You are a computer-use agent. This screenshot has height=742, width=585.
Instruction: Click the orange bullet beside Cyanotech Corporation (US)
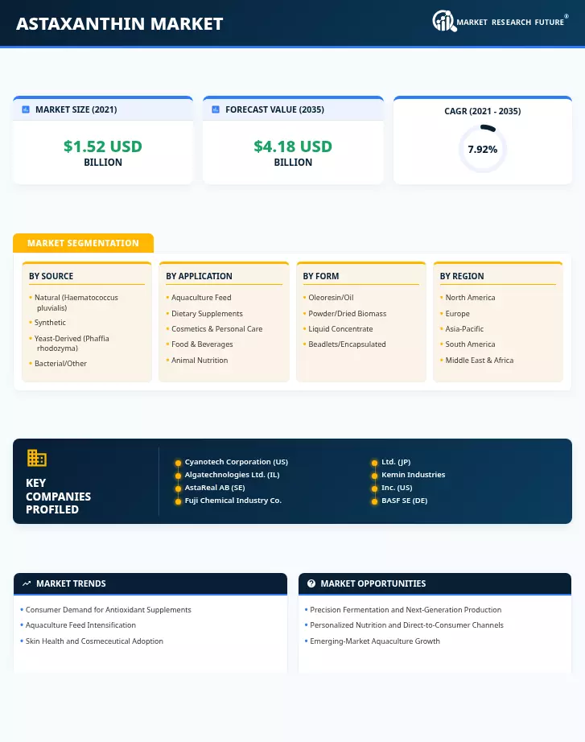[x=178, y=463]
